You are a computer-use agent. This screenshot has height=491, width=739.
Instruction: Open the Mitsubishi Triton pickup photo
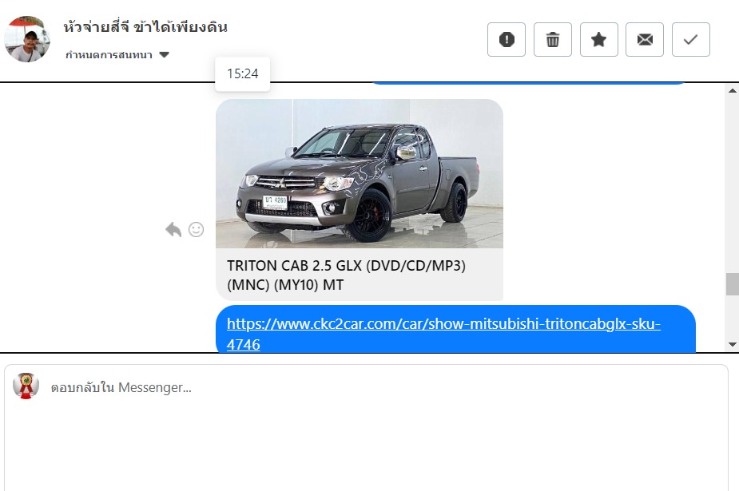pos(360,173)
